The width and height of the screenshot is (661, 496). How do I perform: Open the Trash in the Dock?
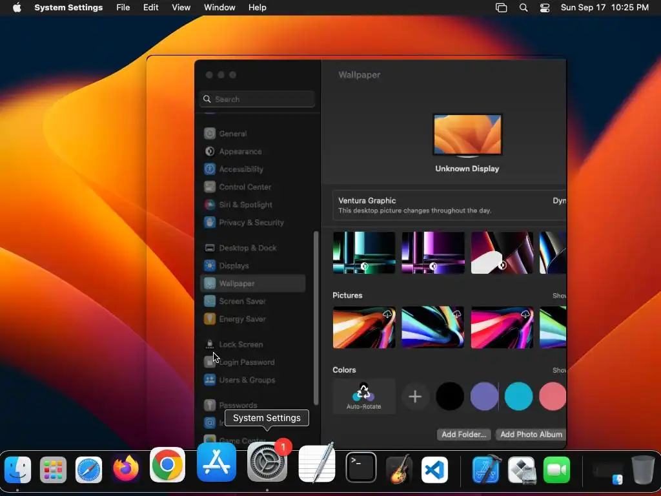643,470
